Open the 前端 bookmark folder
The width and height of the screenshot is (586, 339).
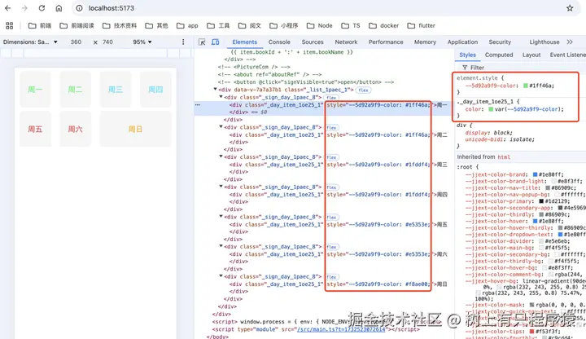coord(40,25)
